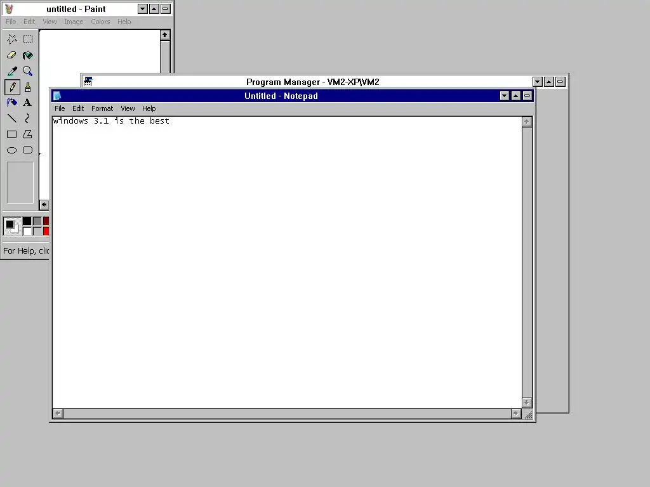Click the text 'windows 3.1 is the best'
The height and width of the screenshot is (487, 650).
[111, 121]
